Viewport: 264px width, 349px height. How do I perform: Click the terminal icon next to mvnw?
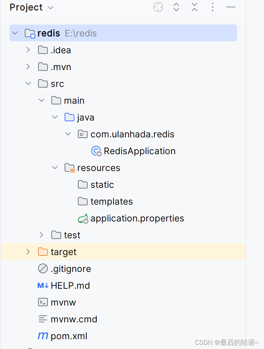[x=43, y=302]
